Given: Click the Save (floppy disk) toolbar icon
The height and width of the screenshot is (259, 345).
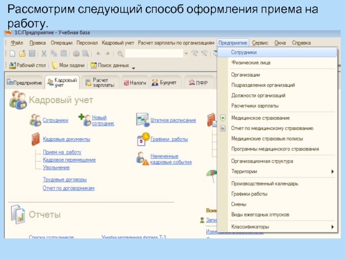Looking at the screenshot, I should pyautogui.click(x=31, y=54).
